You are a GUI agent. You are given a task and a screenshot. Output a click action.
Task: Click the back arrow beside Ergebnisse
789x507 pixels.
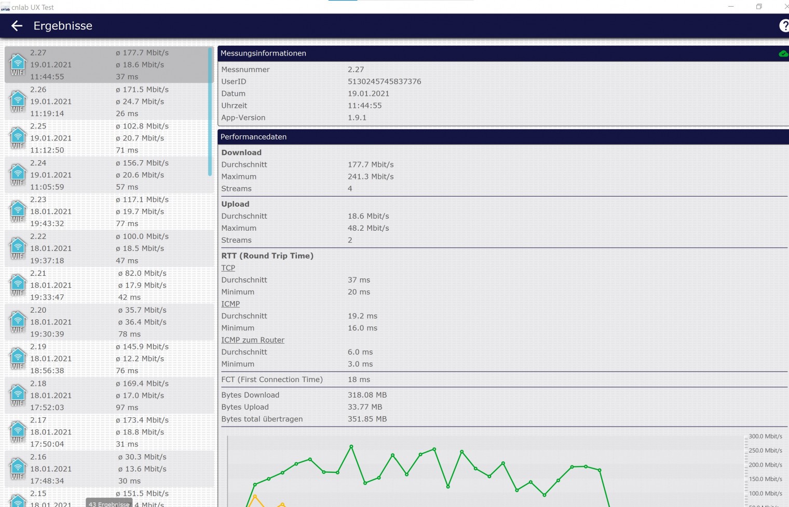pyautogui.click(x=17, y=26)
